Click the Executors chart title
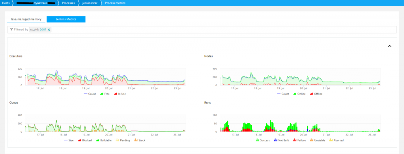Image resolution: width=404 pixels, height=154 pixels. coord(16,56)
